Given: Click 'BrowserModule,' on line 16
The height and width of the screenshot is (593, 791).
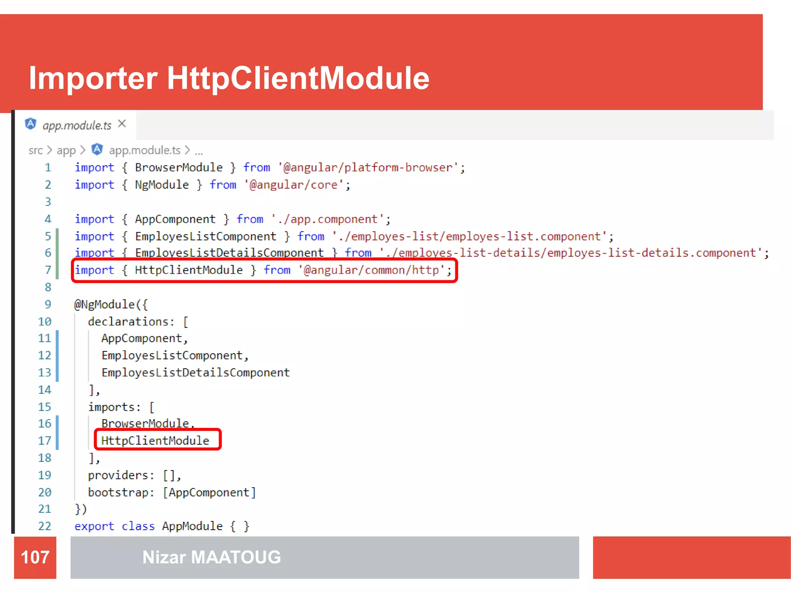Looking at the screenshot, I should [x=148, y=423].
